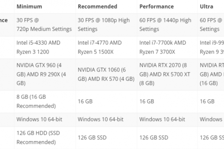This screenshot has width=224, height=149.
Task: Click the Intel i7-4770 AMD Ryzen 5 1500X cell
Action: pos(106,47)
